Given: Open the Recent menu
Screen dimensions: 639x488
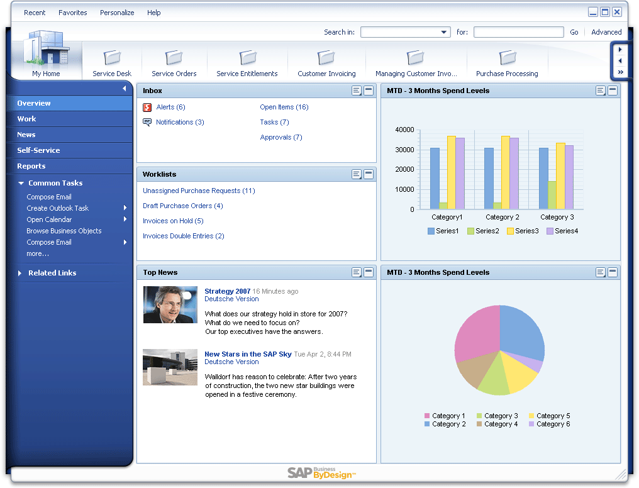Looking at the screenshot, I should (35, 13).
